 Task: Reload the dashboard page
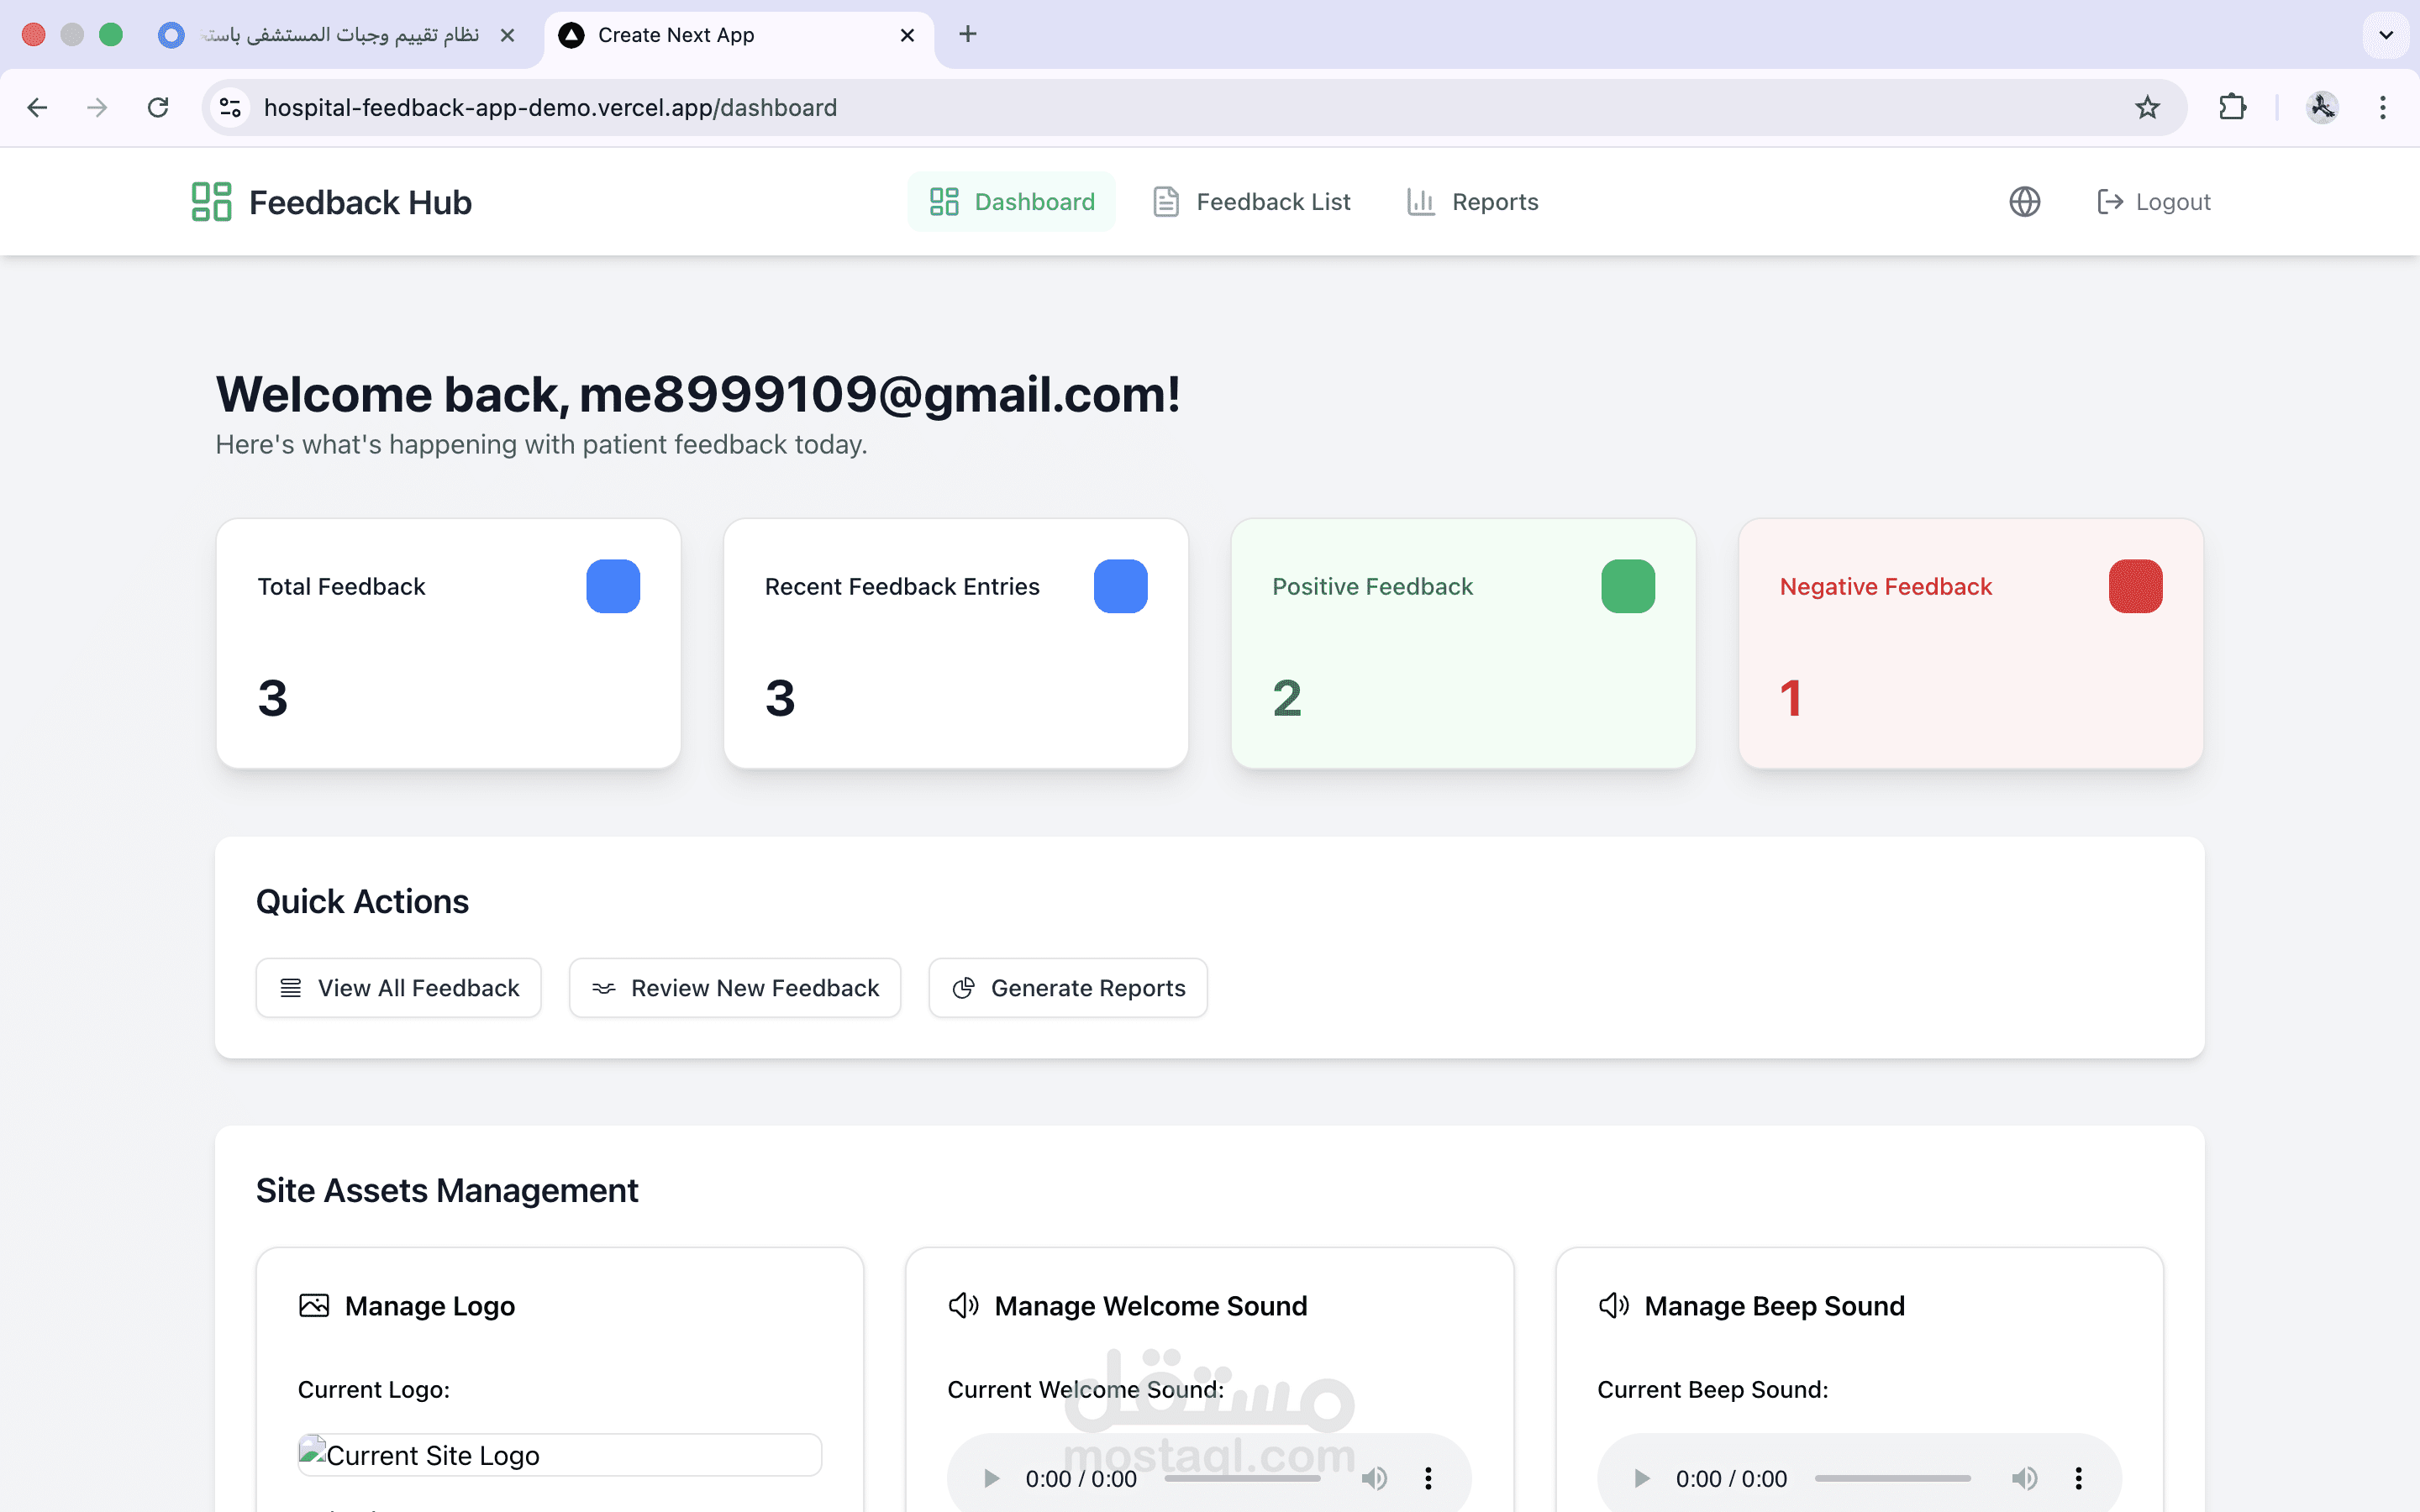click(158, 107)
